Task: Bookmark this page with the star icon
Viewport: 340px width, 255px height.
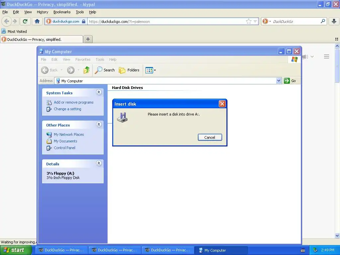Action: (x=248, y=21)
